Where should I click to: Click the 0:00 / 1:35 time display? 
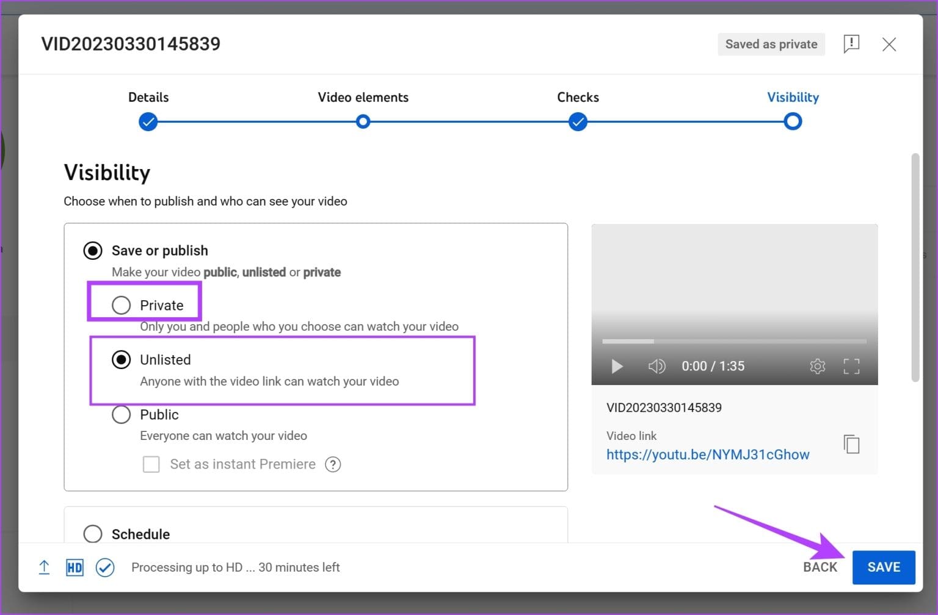[x=713, y=366]
